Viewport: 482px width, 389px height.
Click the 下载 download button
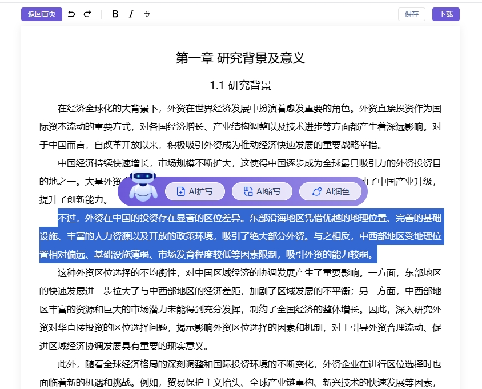click(445, 14)
